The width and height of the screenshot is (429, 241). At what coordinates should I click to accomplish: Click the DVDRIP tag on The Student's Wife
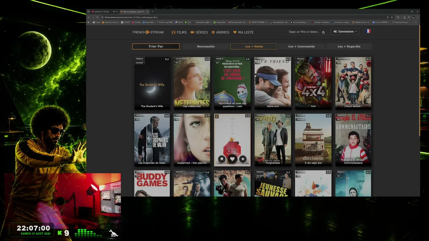point(139,63)
